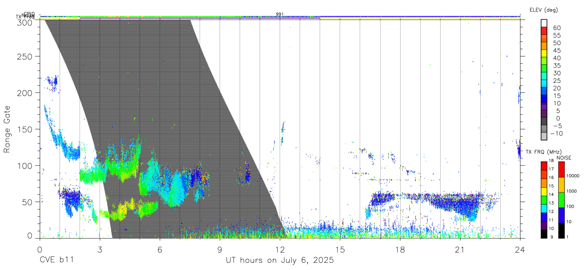Click the 300 tick on Range Gate axis
Image resolution: width=585 pixels, height=270 pixels.
25,22
